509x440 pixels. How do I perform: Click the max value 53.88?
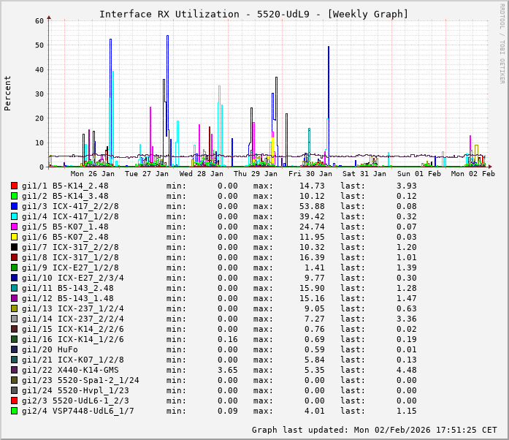(312, 206)
